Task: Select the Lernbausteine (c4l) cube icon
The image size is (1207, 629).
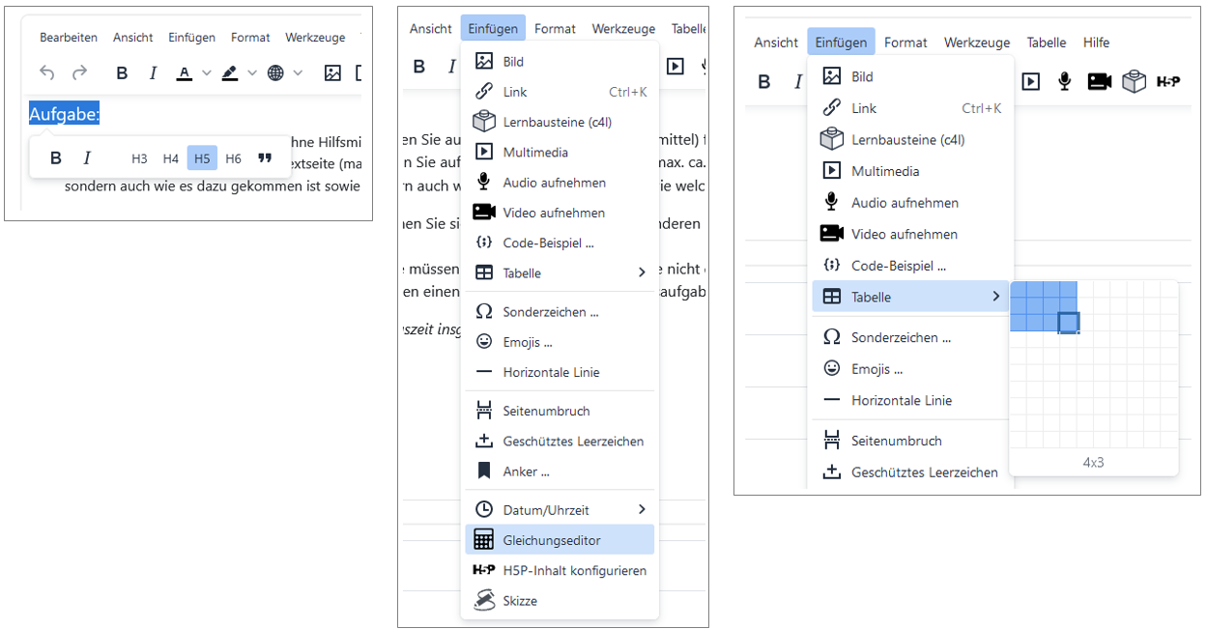Action: 484,120
